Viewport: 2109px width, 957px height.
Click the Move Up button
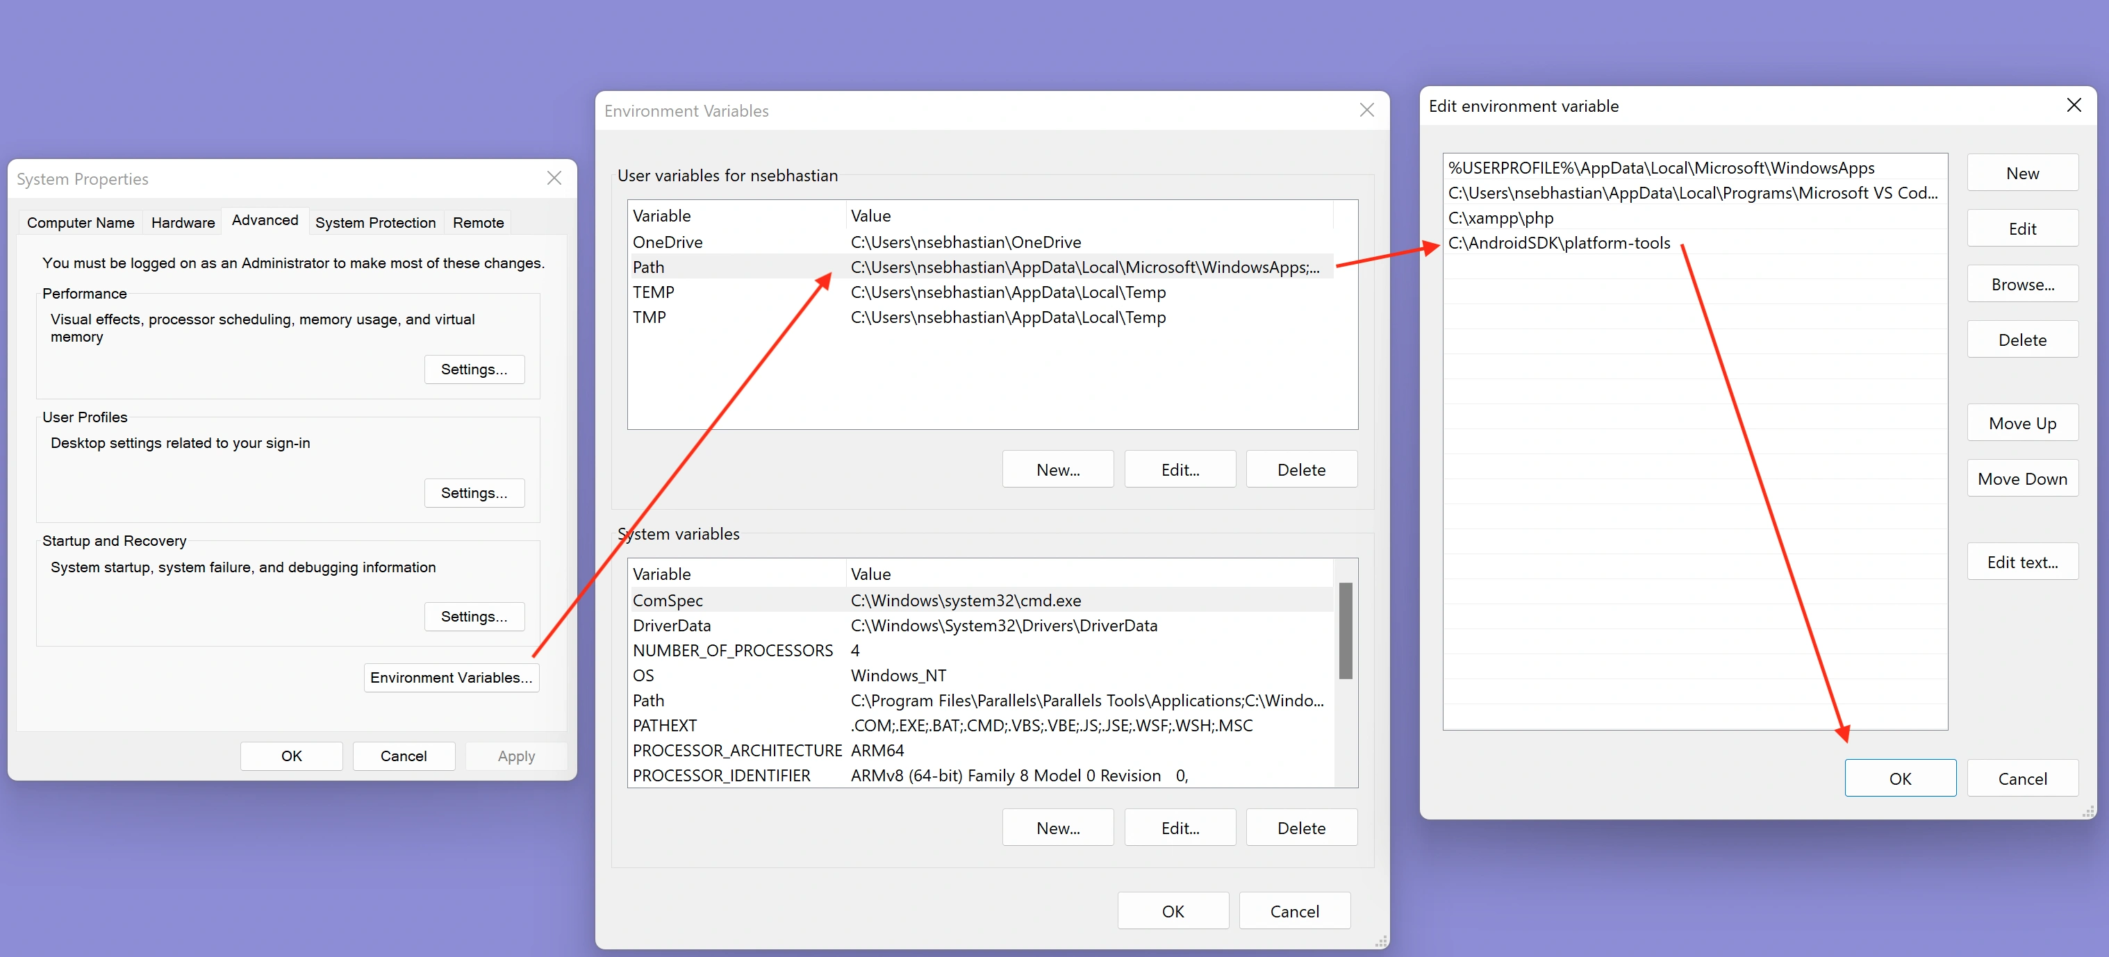click(2022, 423)
